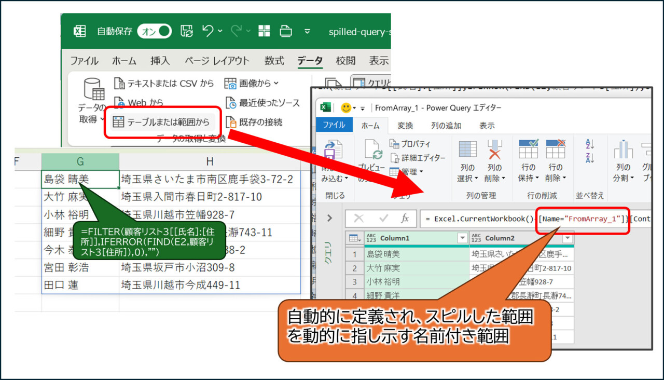Viewport: 664px width, 380px height.
Task: Open 表示 tab in Power Query editor
Action: click(487, 125)
